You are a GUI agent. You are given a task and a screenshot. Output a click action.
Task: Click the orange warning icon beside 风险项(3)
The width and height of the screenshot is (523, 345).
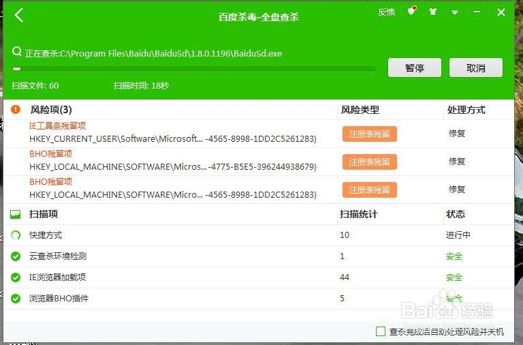[16, 109]
